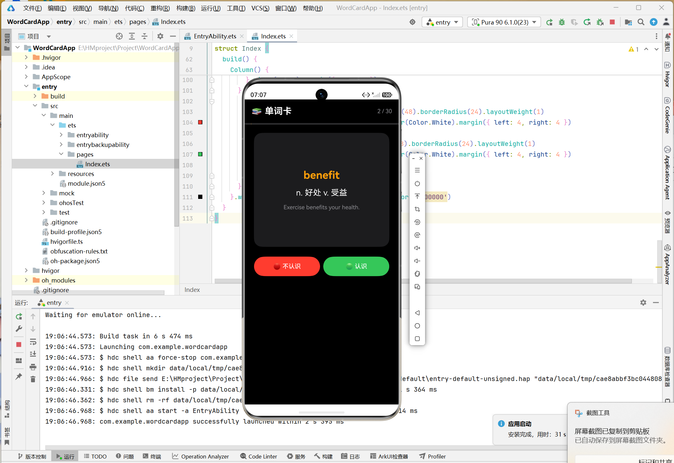Toggle the Application Agent side panel

click(668, 173)
